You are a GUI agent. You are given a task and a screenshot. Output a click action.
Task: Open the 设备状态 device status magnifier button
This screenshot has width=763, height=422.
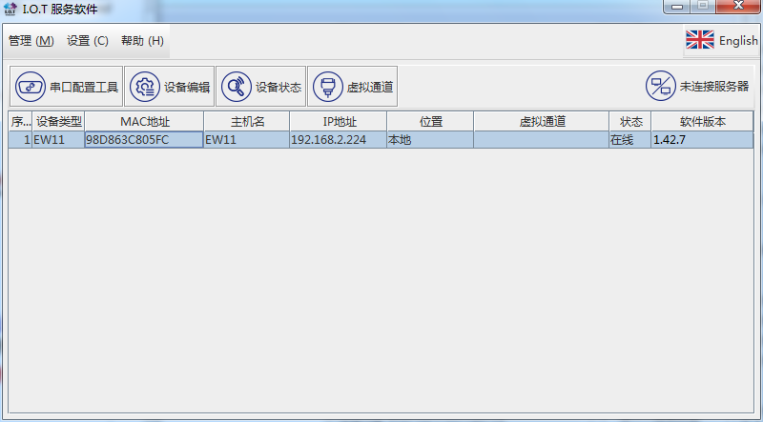tap(260, 87)
